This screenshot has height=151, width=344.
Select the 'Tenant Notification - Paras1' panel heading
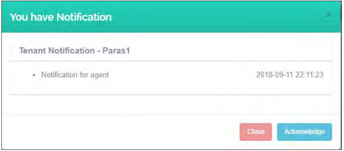pos(74,51)
